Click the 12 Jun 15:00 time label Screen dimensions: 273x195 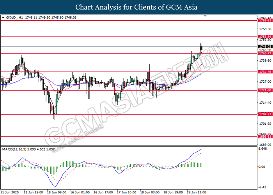coord(34,192)
